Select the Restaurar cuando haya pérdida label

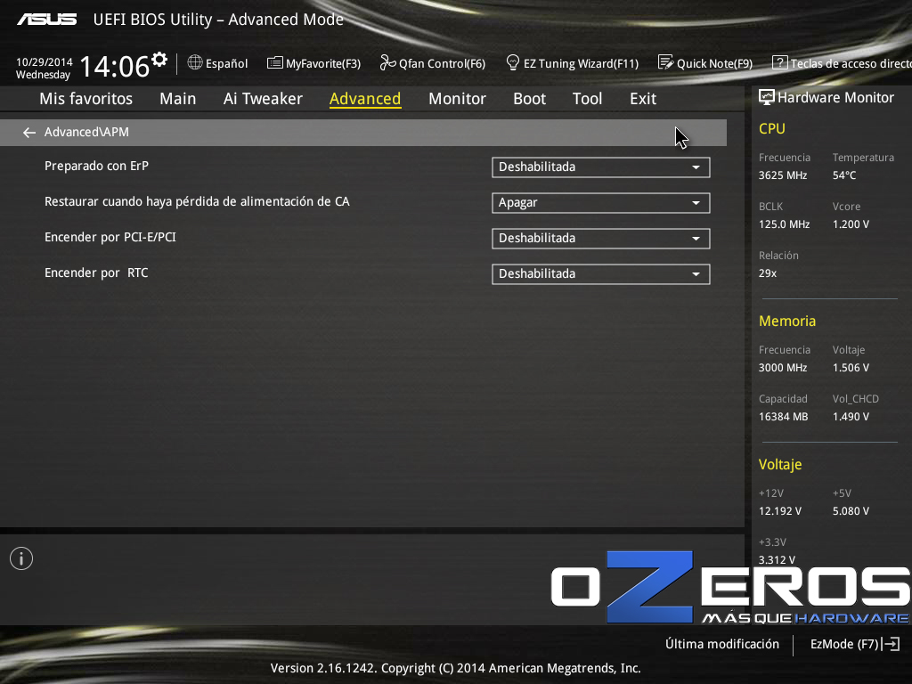point(197,201)
